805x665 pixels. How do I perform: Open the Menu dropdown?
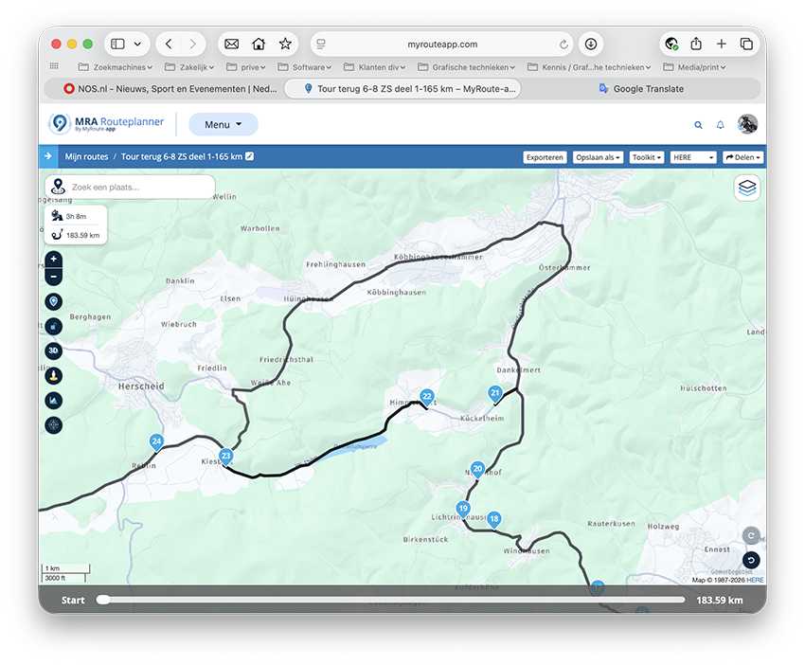point(224,124)
